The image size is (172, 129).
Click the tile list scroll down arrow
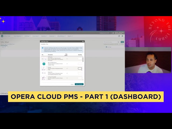[83, 80]
